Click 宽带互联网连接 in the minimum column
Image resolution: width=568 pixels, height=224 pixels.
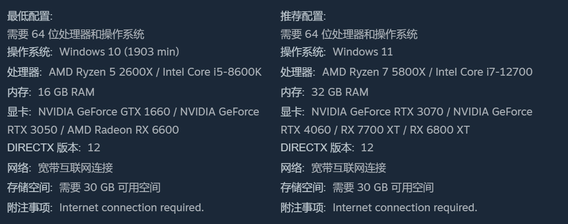pyautogui.click(x=75, y=168)
